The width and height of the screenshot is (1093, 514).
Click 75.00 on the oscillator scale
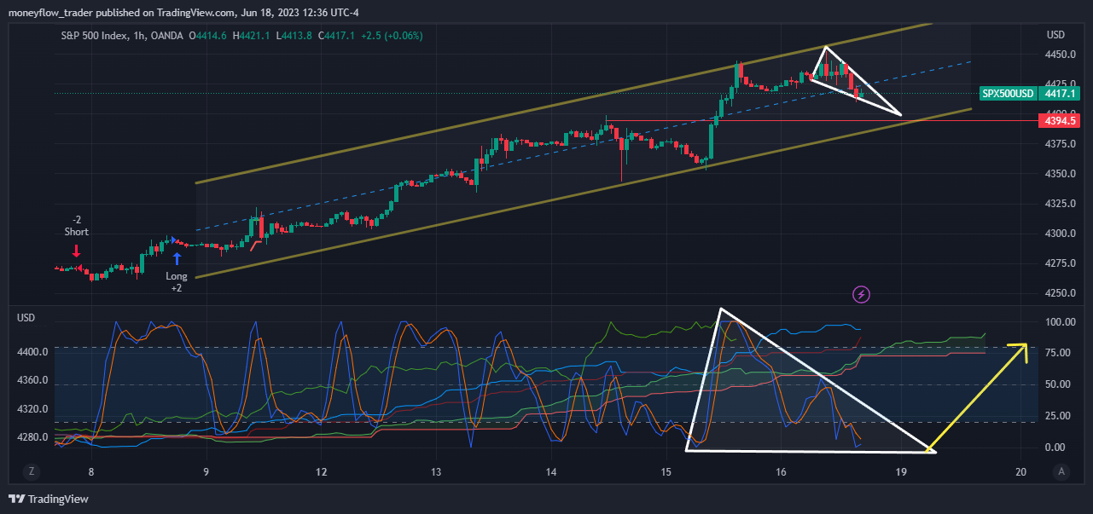(x=1060, y=353)
